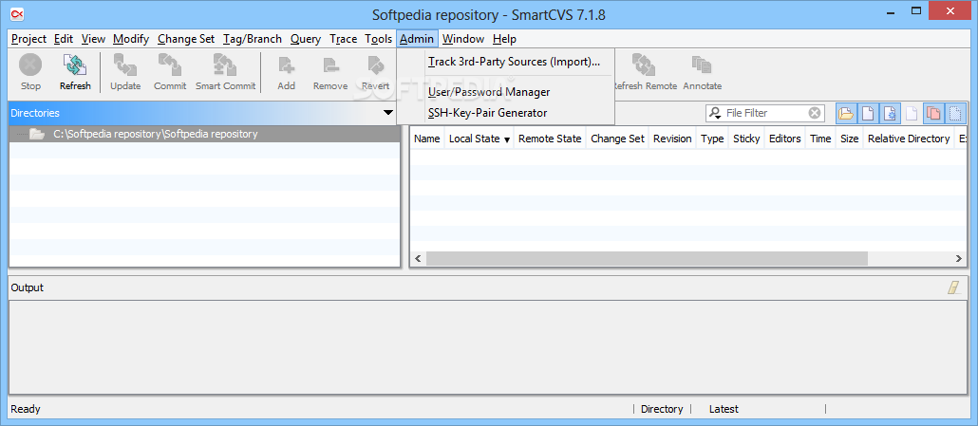Open the Modify menu
Viewport: 978px width, 426px height.
[131, 39]
